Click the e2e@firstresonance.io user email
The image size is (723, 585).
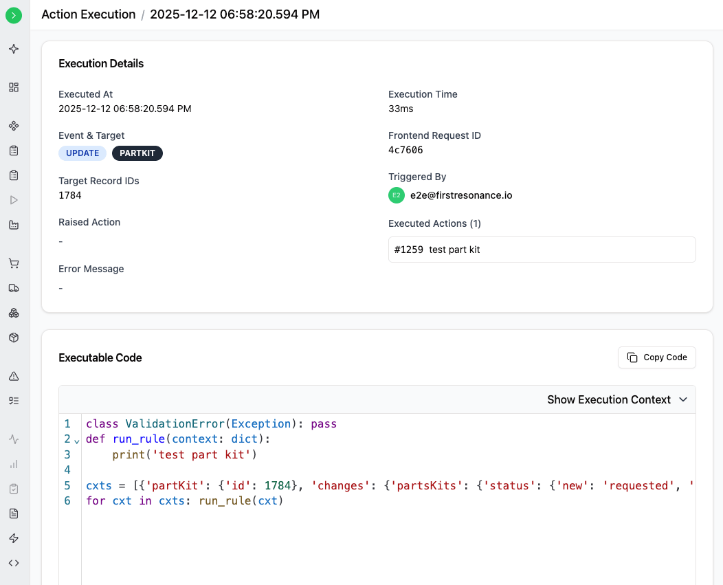coord(461,195)
